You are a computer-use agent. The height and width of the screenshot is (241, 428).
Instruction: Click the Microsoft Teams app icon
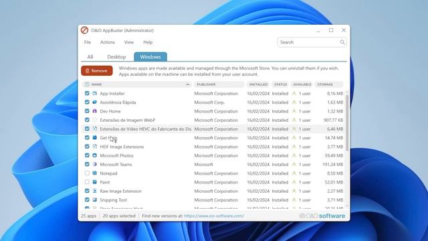(x=95, y=165)
